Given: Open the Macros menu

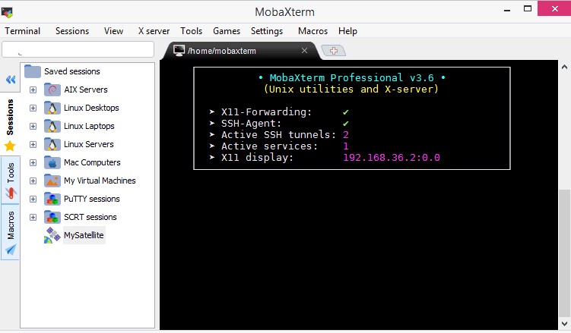Looking at the screenshot, I should tap(312, 31).
